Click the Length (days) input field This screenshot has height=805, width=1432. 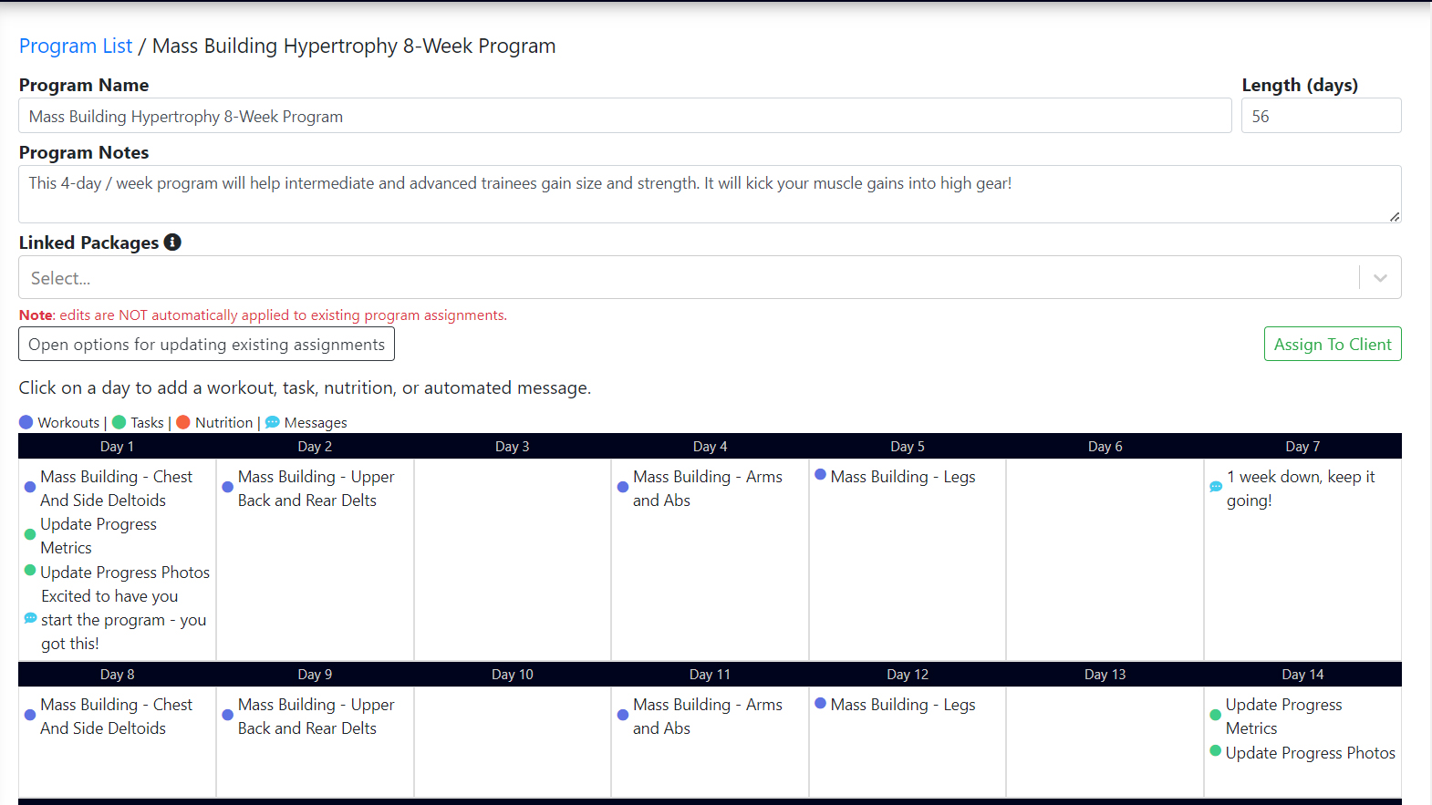(1320, 117)
